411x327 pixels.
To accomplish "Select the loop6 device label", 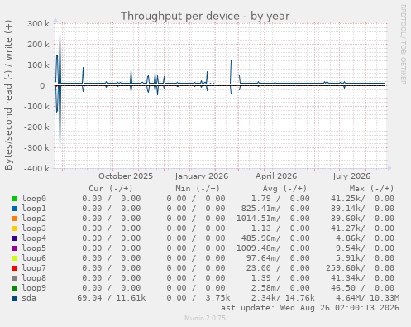I will [34, 258].
